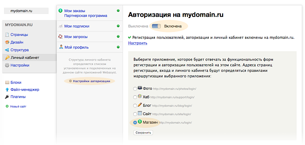Choose the Магазин radio button
The height and width of the screenshot is (145, 305).
pyautogui.click(x=135, y=123)
